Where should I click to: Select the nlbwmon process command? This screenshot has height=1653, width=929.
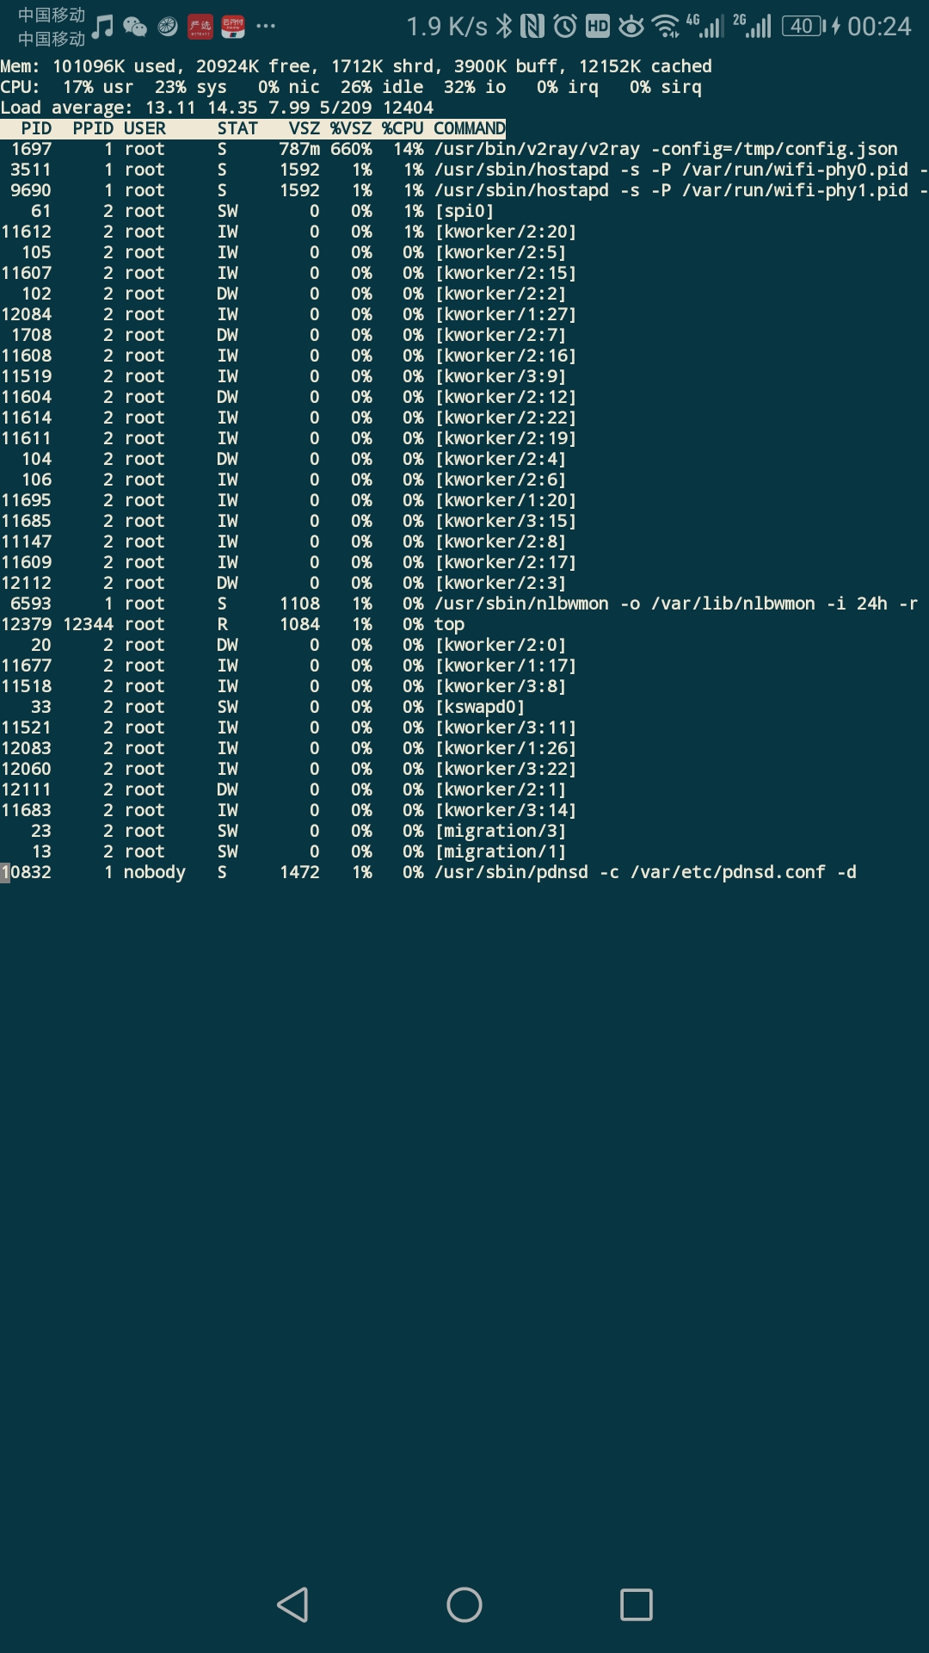pyautogui.click(x=676, y=604)
